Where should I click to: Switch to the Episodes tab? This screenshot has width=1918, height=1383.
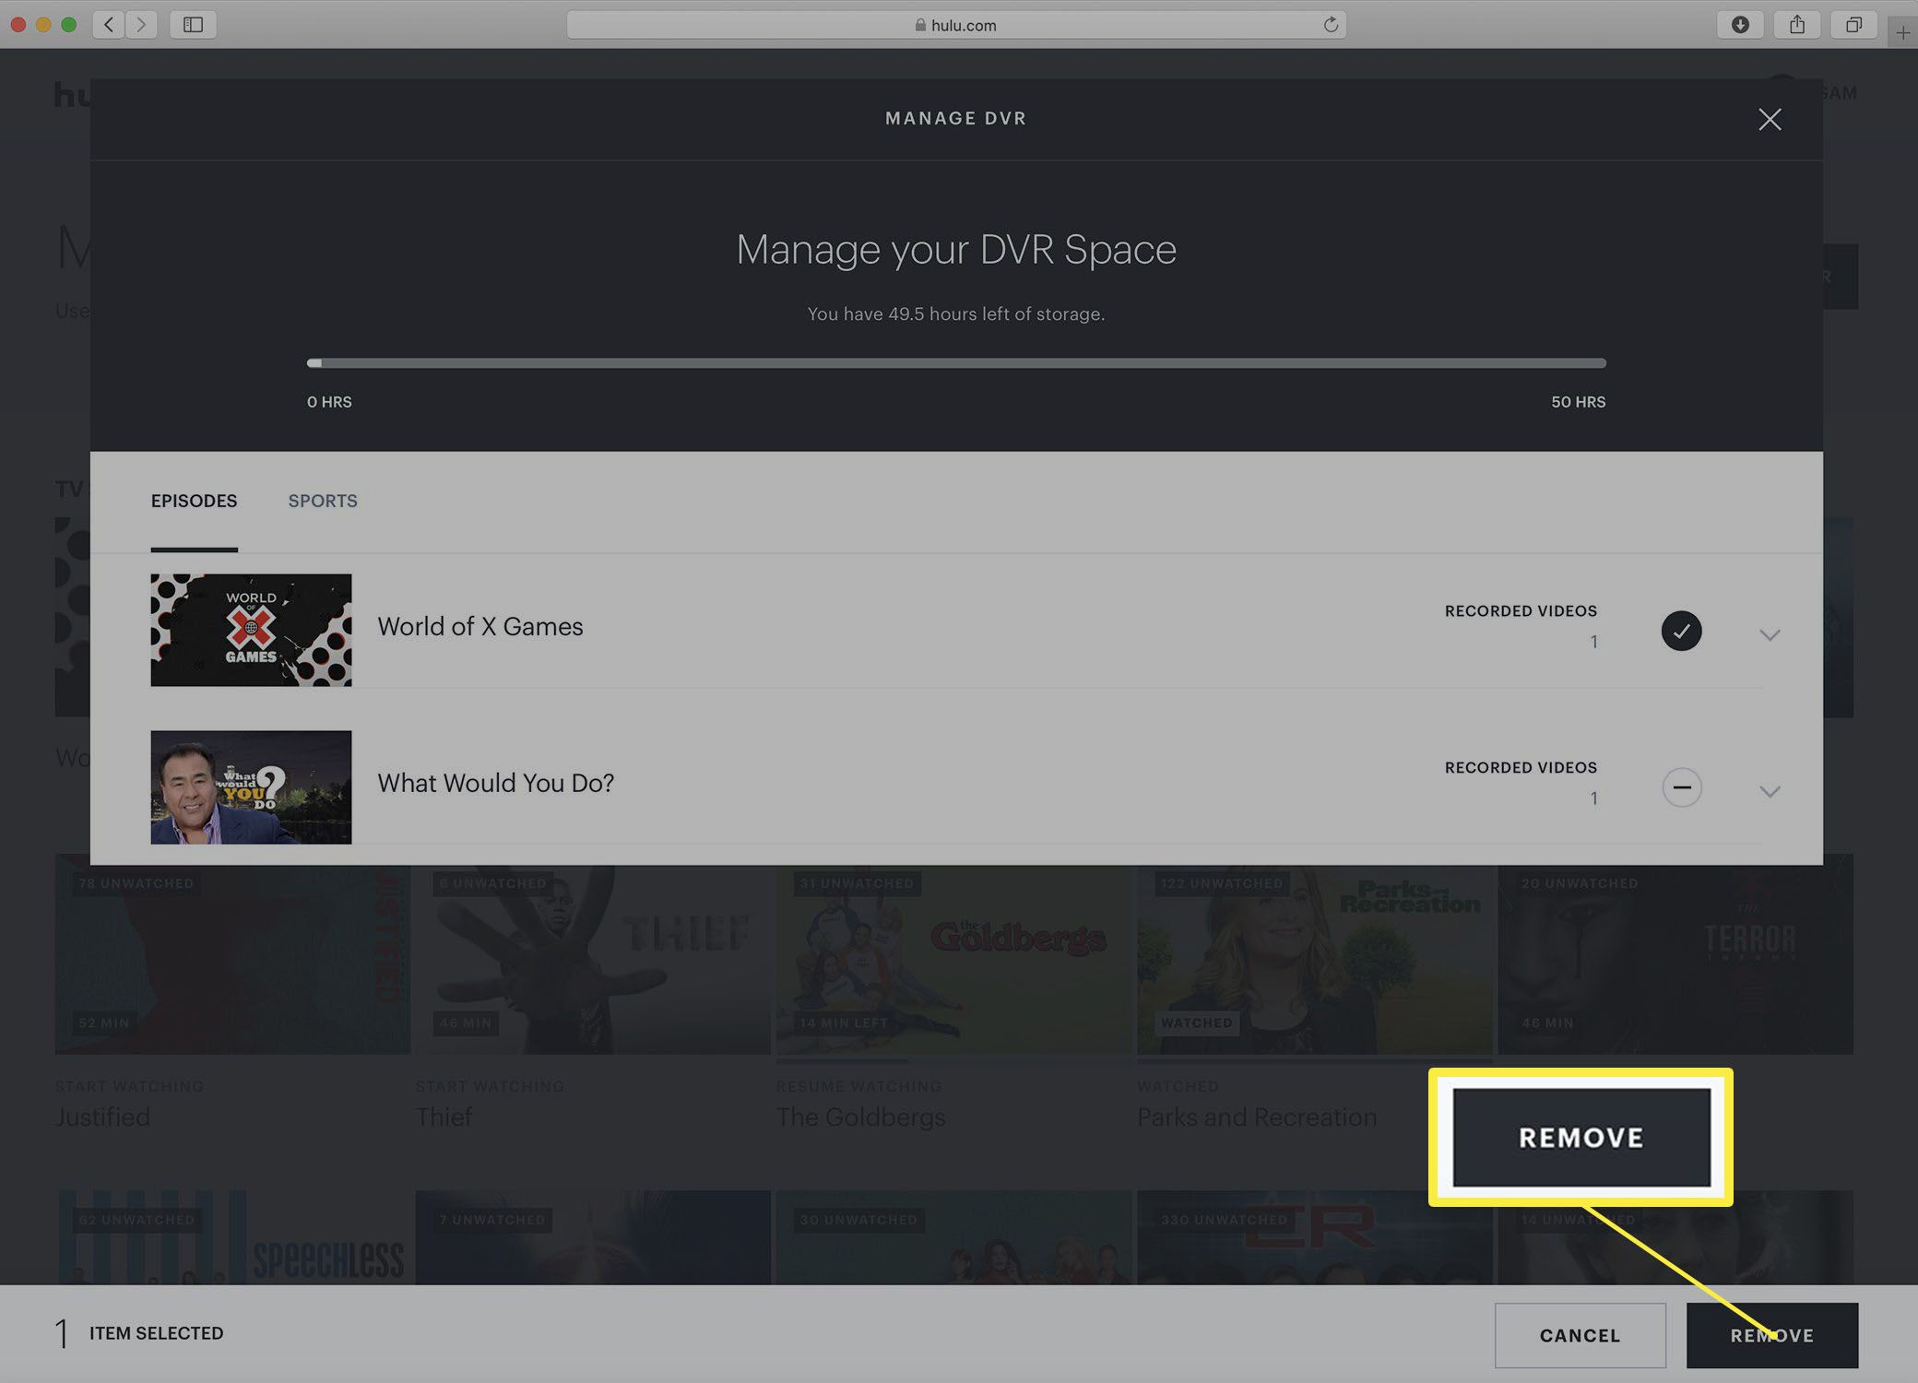[194, 501]
